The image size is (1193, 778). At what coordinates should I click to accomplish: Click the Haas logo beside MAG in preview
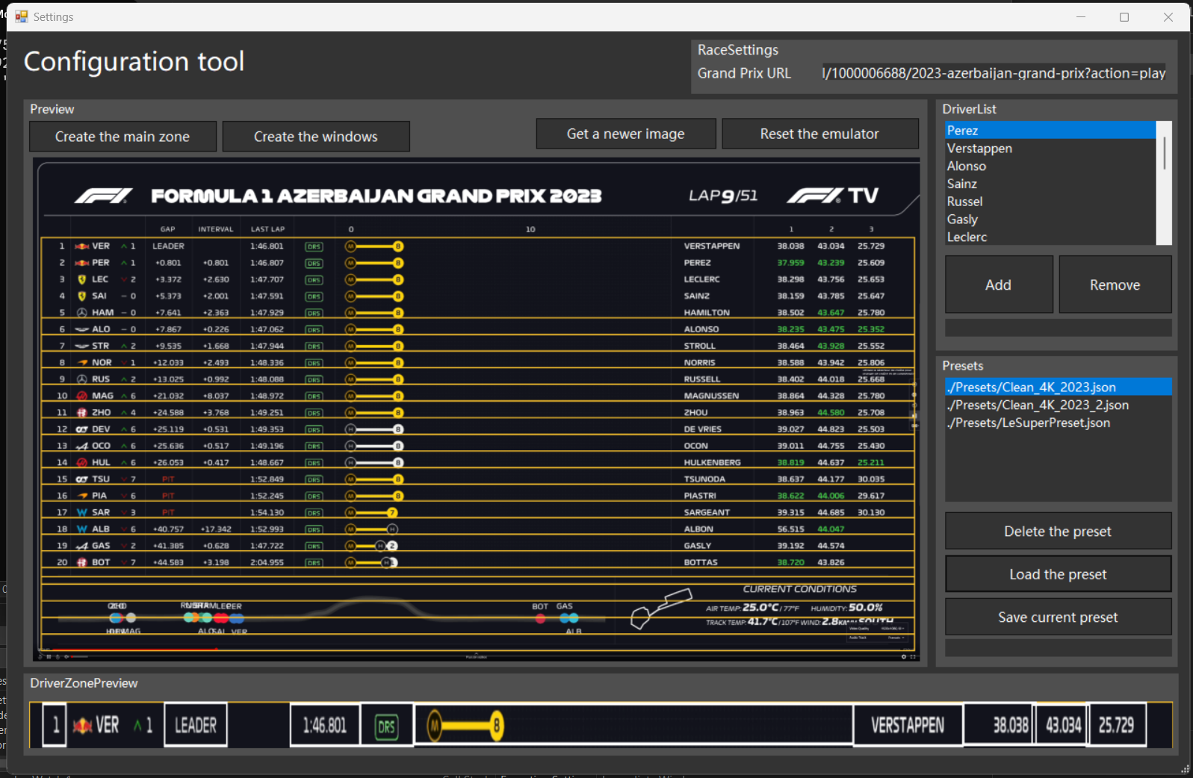[x=82, y=396]
